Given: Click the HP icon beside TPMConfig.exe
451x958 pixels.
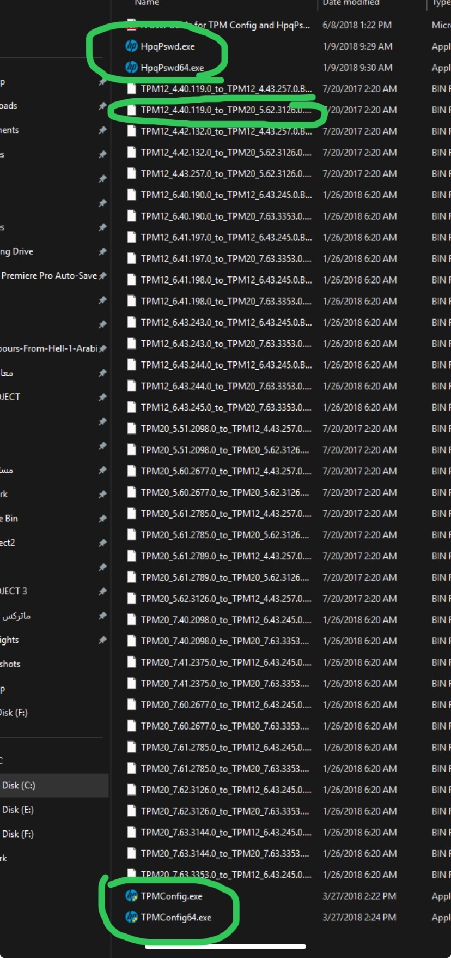Looking at the screenshot, I should click(131, 896).
